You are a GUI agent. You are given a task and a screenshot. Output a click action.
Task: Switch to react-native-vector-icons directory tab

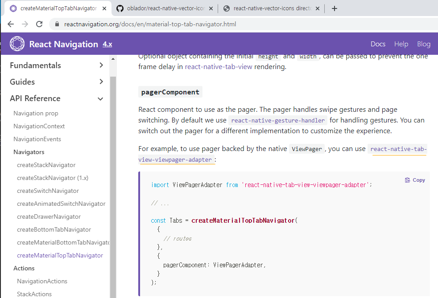tap(273, 8)
